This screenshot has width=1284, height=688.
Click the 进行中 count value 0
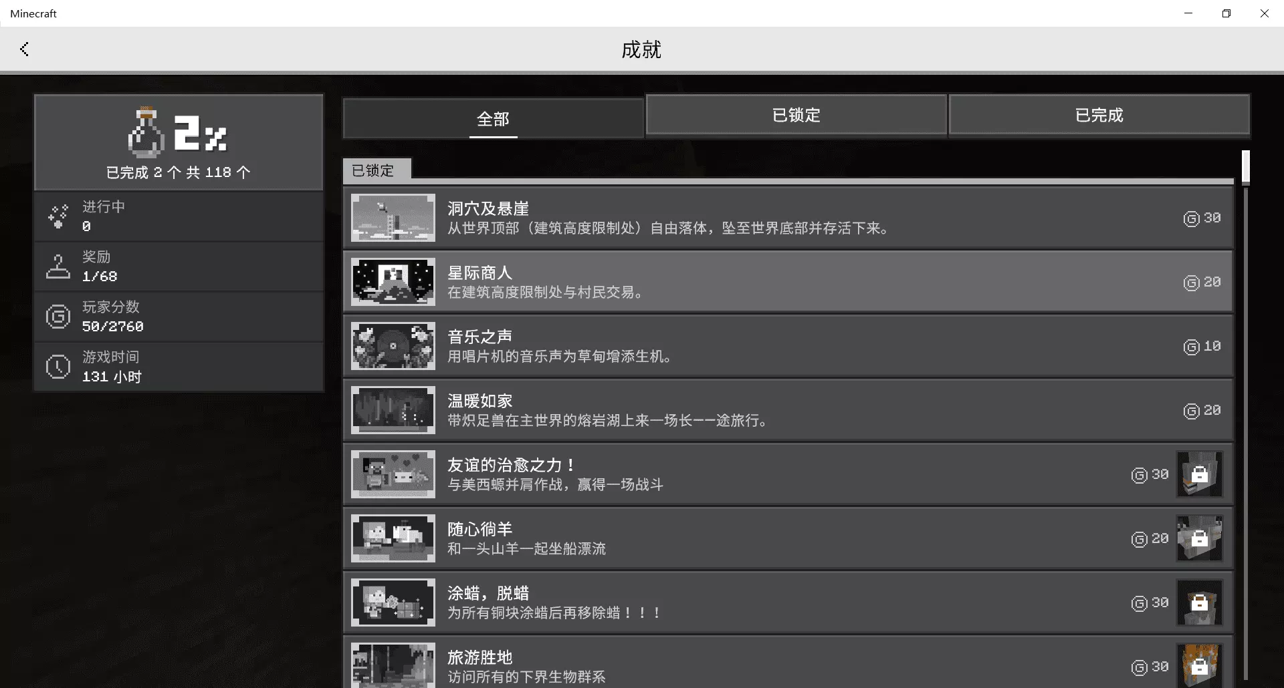click(86, 226)
